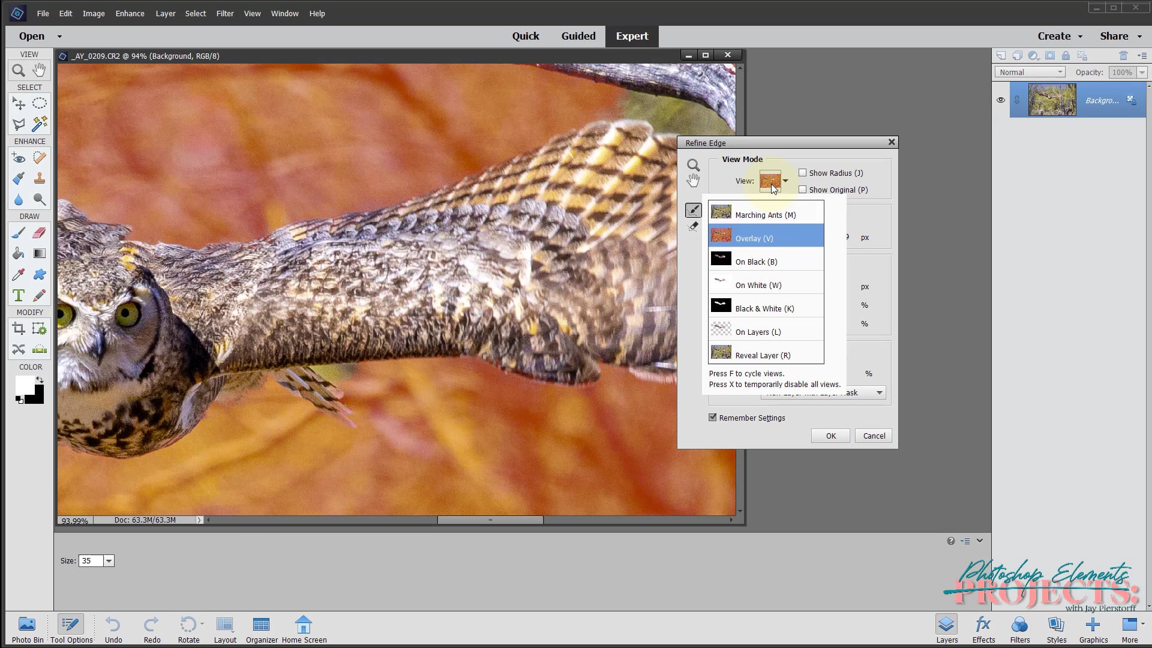
Task: Select the Eraser tool in DRAW section
Action: click(40, 232)
